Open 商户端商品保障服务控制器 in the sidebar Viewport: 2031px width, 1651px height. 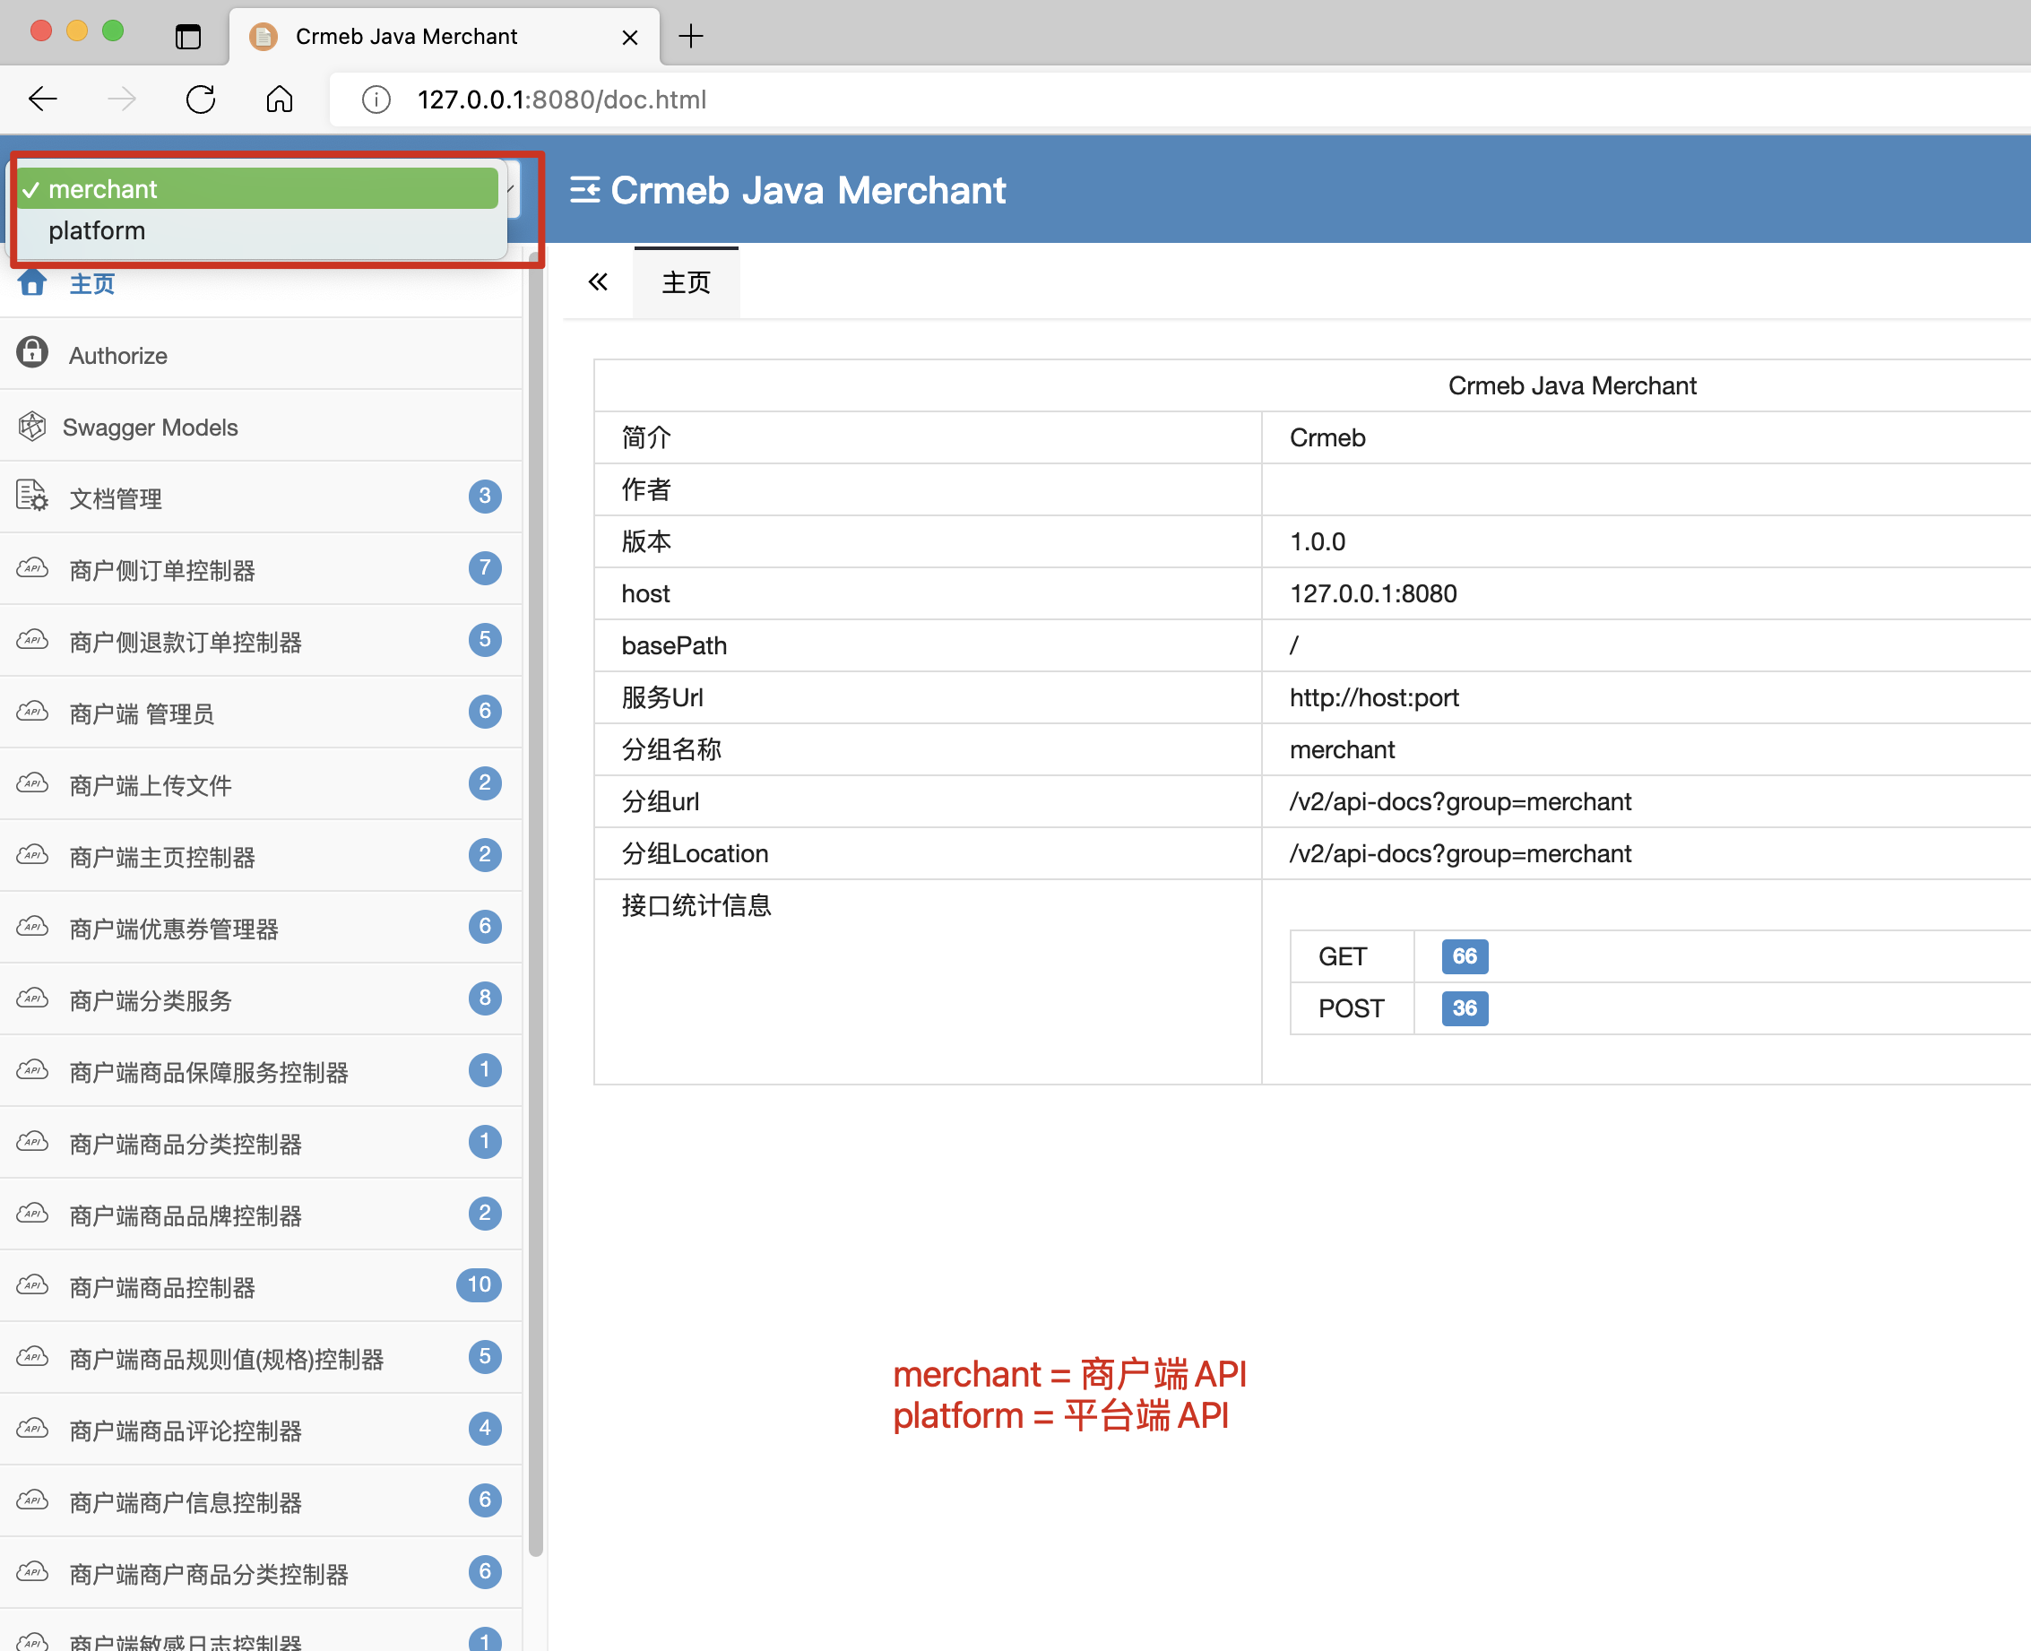click(x=261, y=1071)
